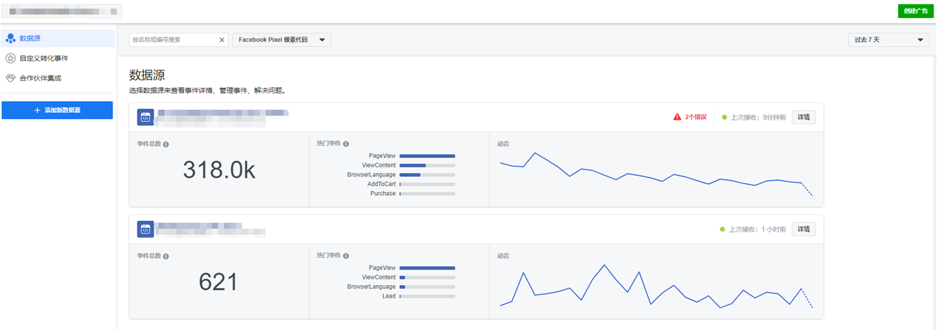Go to 合作伙伴集成 in sidebar

[x=40, y=78]
